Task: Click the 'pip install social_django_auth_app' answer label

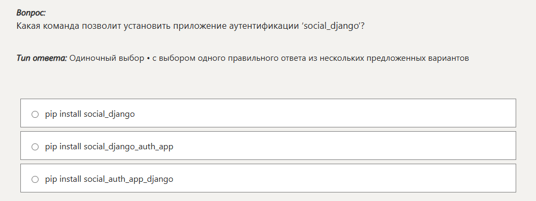Action: tap(109, 147)
